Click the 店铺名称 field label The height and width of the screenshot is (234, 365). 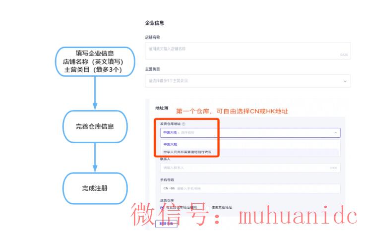152,37
